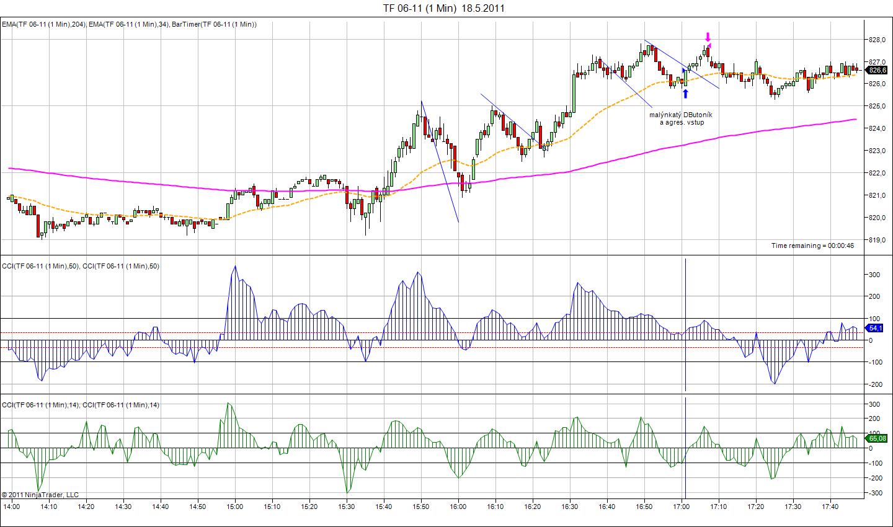893x527 pixels.
Task: Click the 16:40 time axis label
Action: click(607, 507)
